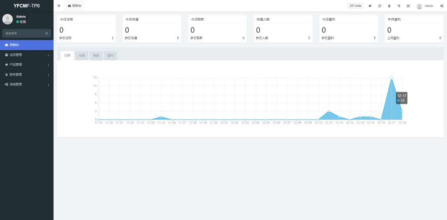The image size is (447, 220).
Task: Select the 控制台 item in sidebar
Action: point(27,45)
